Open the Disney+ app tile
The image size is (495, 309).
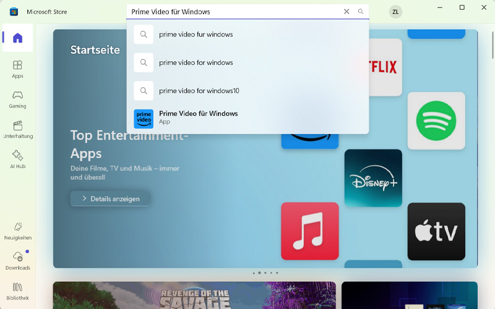(373, 178)
